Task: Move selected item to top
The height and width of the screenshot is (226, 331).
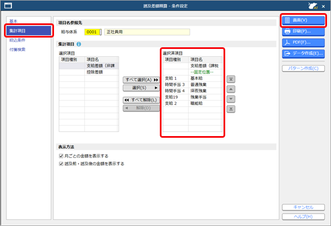Action: pyautogui.click(x=231, y=79)
